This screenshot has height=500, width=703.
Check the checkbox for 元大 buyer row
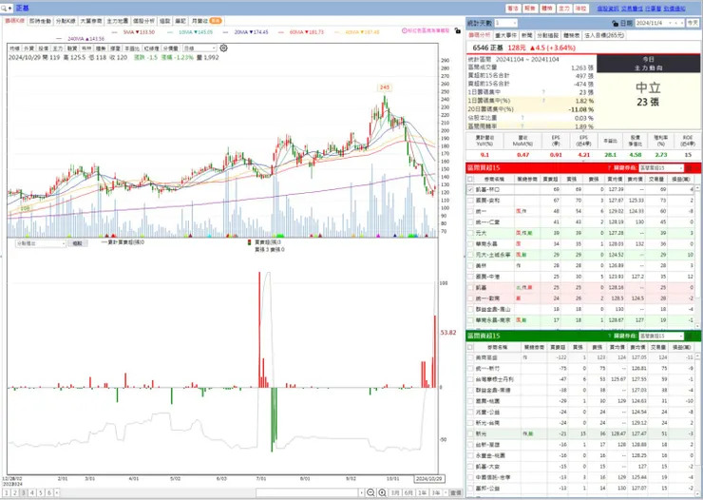[470, 233]
